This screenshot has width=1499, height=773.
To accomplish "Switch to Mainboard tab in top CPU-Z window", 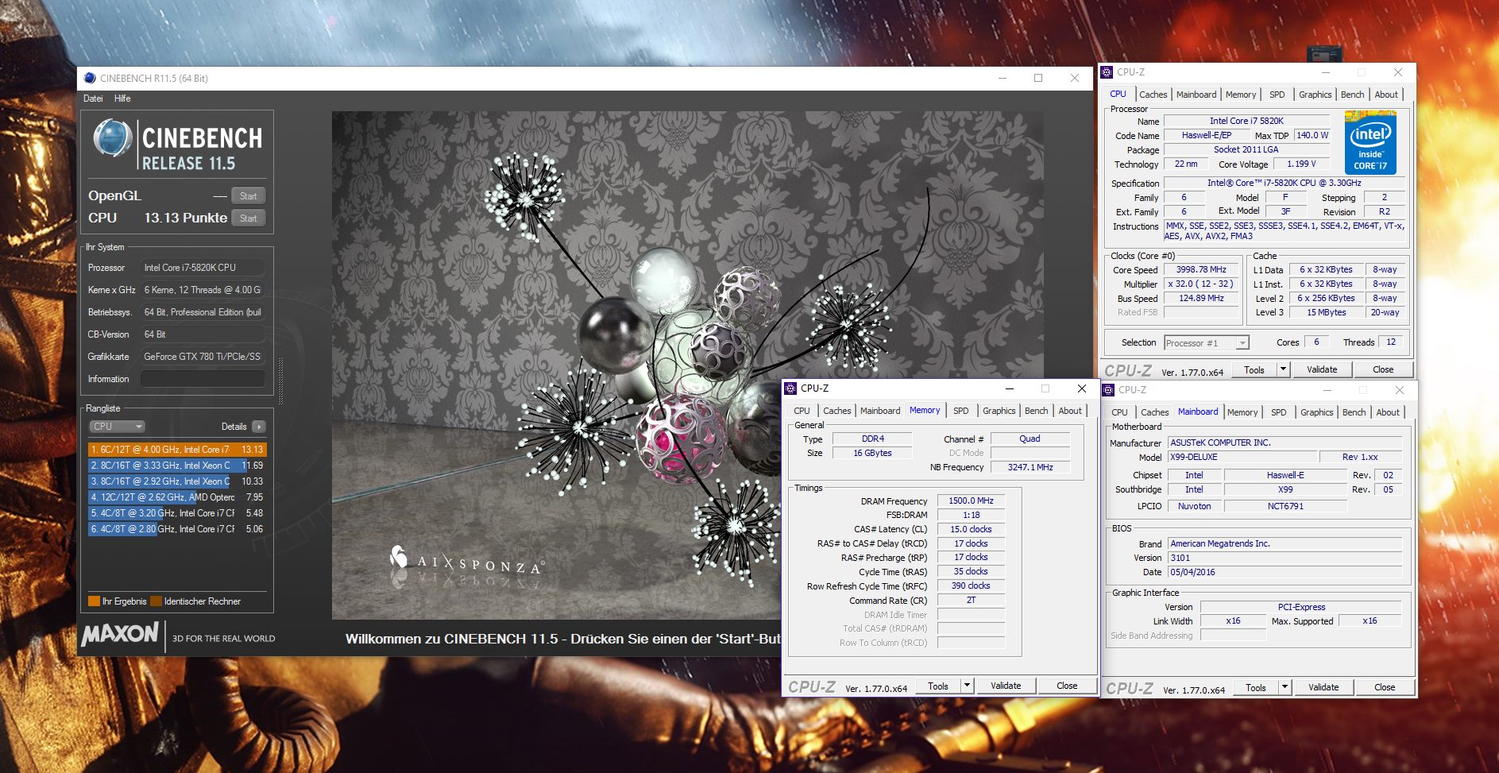I will (1196, 95).
